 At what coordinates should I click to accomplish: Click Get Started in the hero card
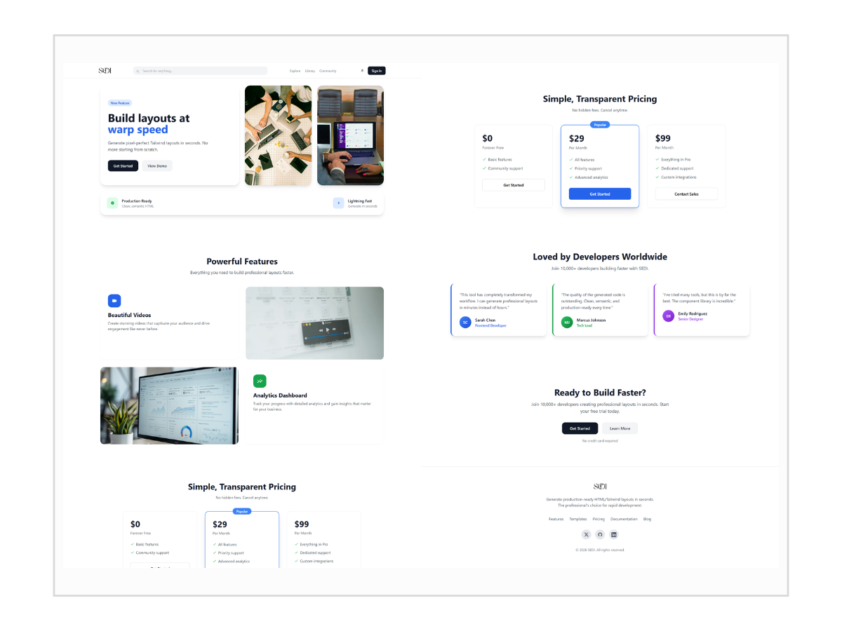click(123, 166)
